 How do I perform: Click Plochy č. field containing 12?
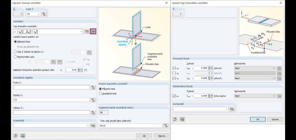pyautogui.click(x=51, y=100)
